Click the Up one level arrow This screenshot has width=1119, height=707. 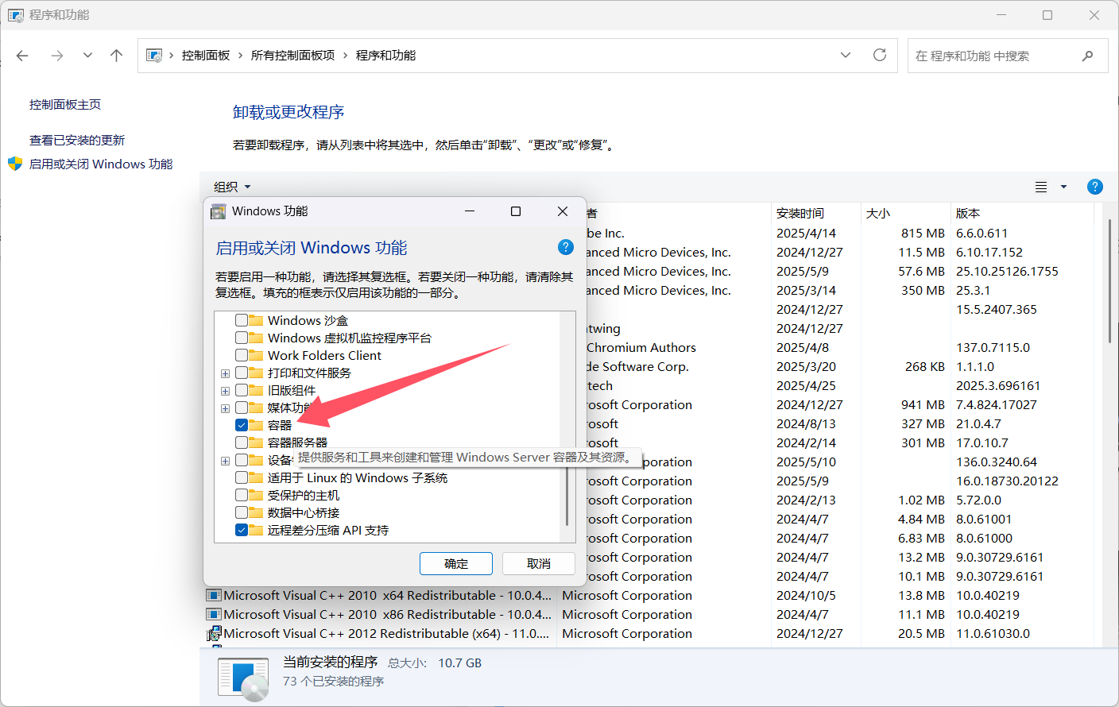pyautogui.click(x=116, y=55)
